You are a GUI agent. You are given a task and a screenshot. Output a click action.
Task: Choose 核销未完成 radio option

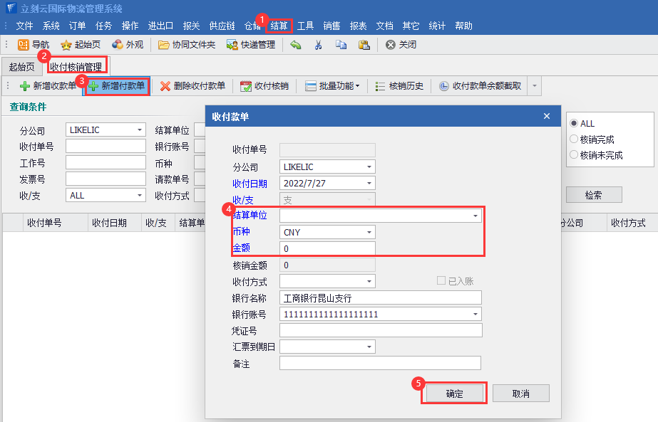pos(574,155)
